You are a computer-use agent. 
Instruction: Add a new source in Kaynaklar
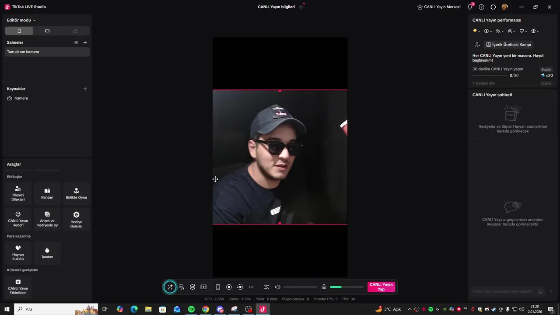pos(85,89)
